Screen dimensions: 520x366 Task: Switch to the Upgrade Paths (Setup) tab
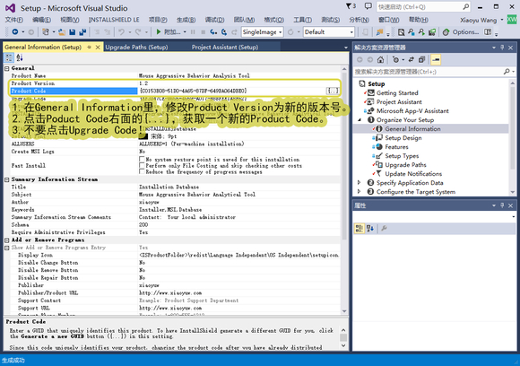point(136,48)
